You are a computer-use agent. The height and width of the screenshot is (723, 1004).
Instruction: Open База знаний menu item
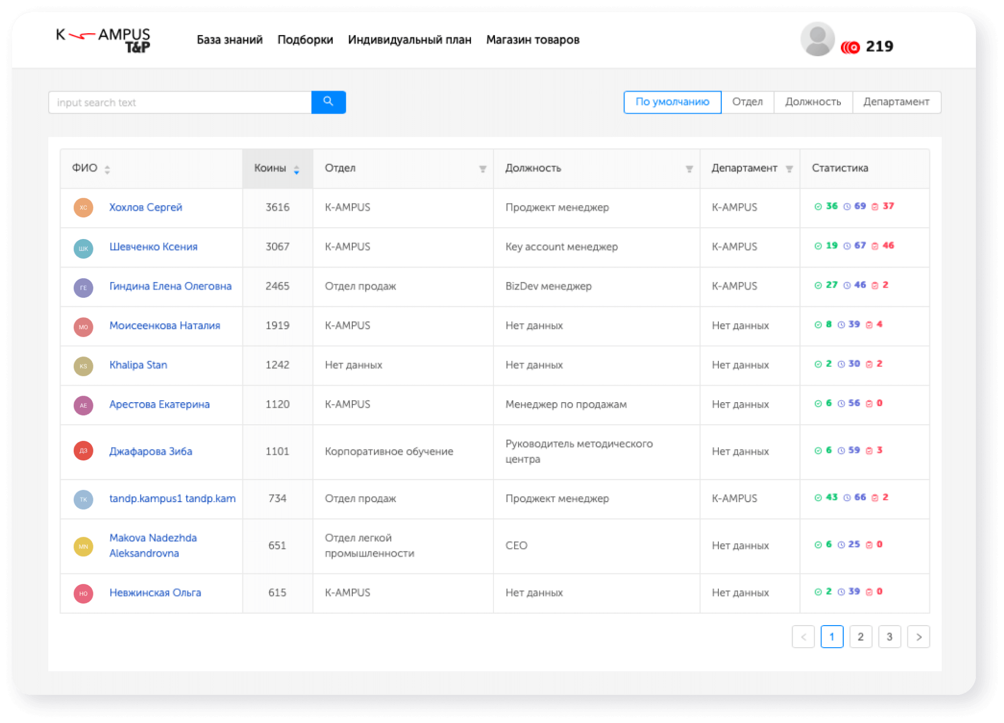229,40
